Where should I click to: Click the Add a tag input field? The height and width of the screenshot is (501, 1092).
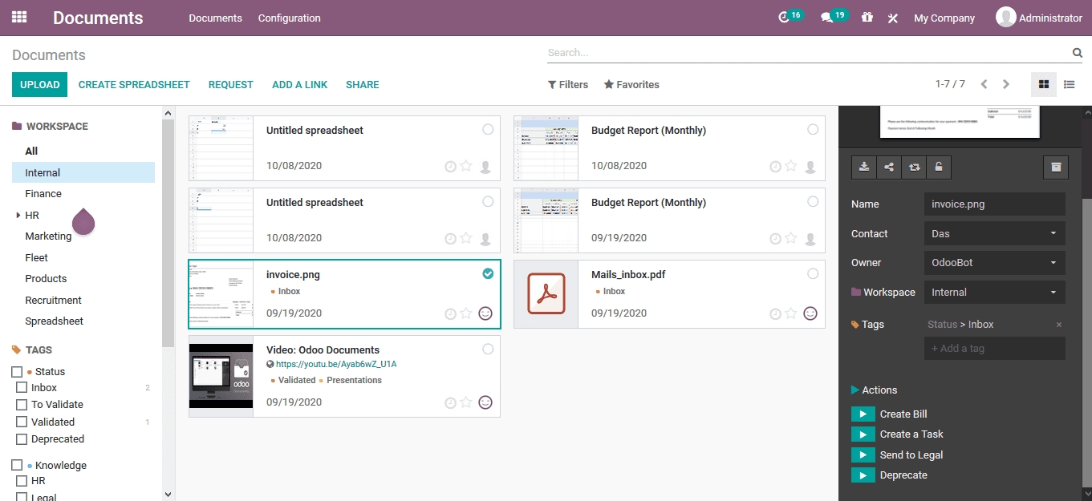coord(994,349)
